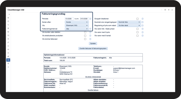Click the Total sum value 100,00
181x99 pixels.
[x=62, y=61]
